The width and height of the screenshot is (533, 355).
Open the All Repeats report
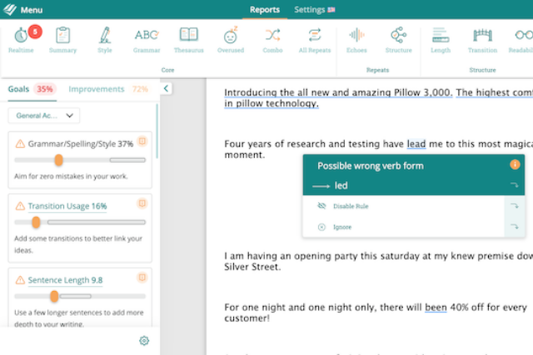point(315,40)
